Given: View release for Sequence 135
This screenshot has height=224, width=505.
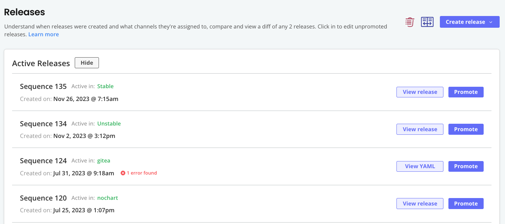Looking at the screenshot, I should point(420,92).
